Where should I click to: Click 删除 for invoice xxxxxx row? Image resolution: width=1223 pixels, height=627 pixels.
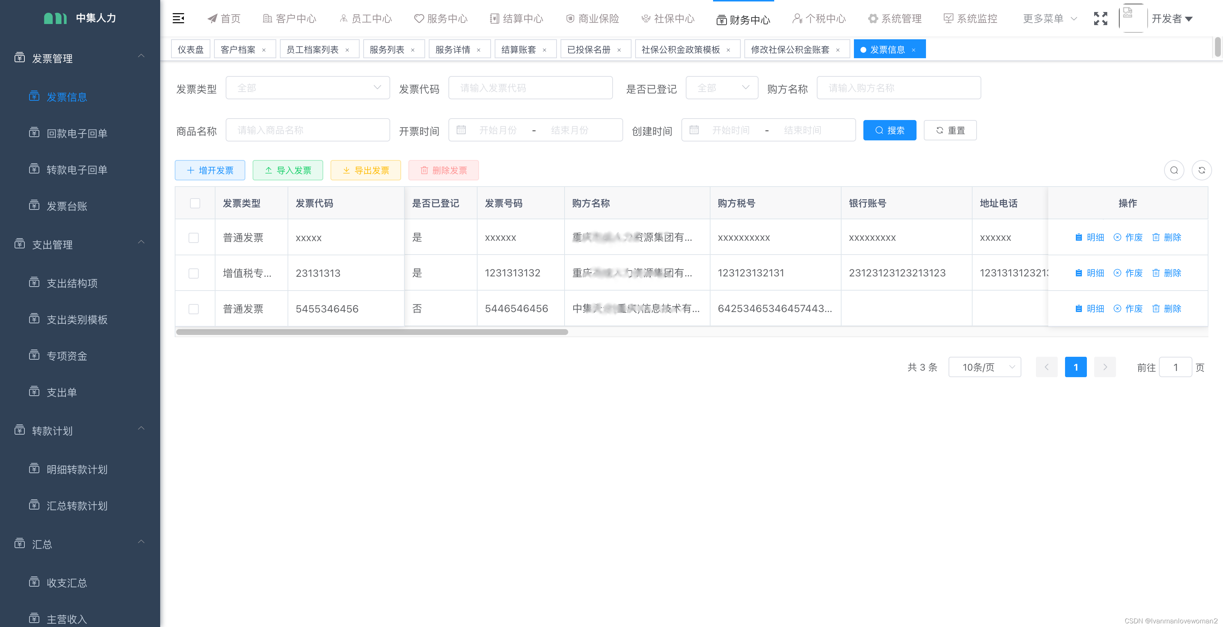pyautogui.click(x=1167, y=237)
